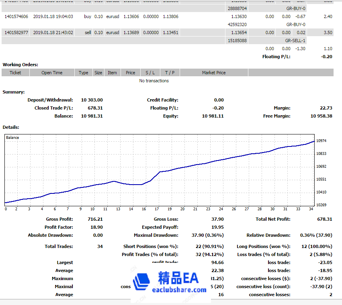
Task: Click the GR-SELL-1 comment text
Action: [295, 41]
